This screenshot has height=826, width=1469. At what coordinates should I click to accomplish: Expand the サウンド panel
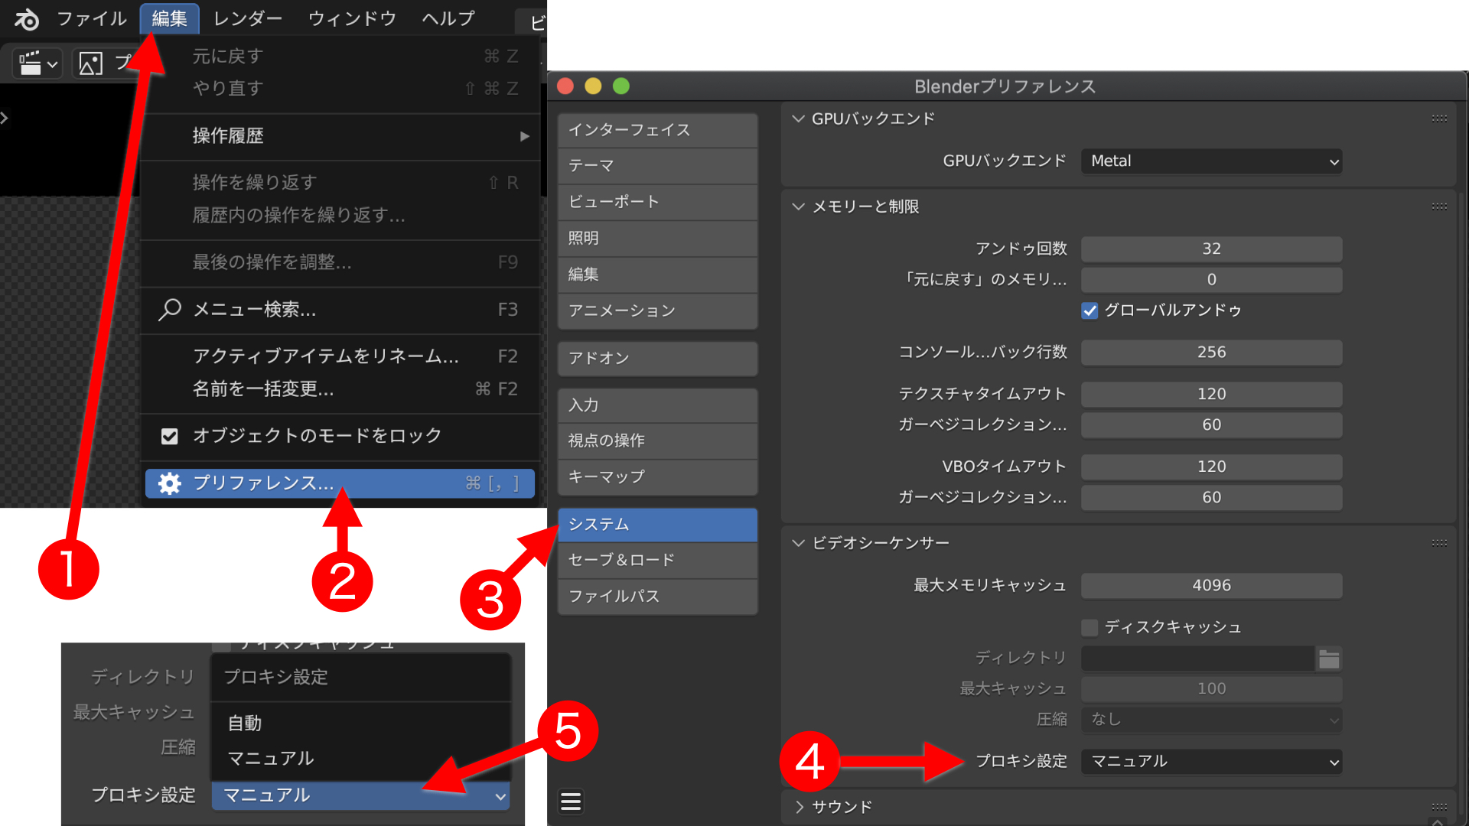(799, 807)
